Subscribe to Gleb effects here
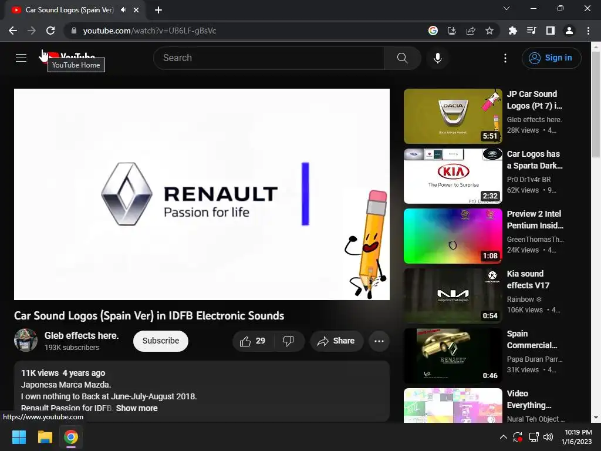Screen dimensions: 601x451 (x=161, y=341)
